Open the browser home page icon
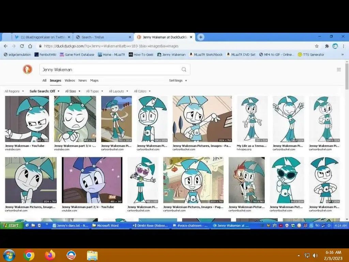349x262 pixels. [x=30, y=46]
